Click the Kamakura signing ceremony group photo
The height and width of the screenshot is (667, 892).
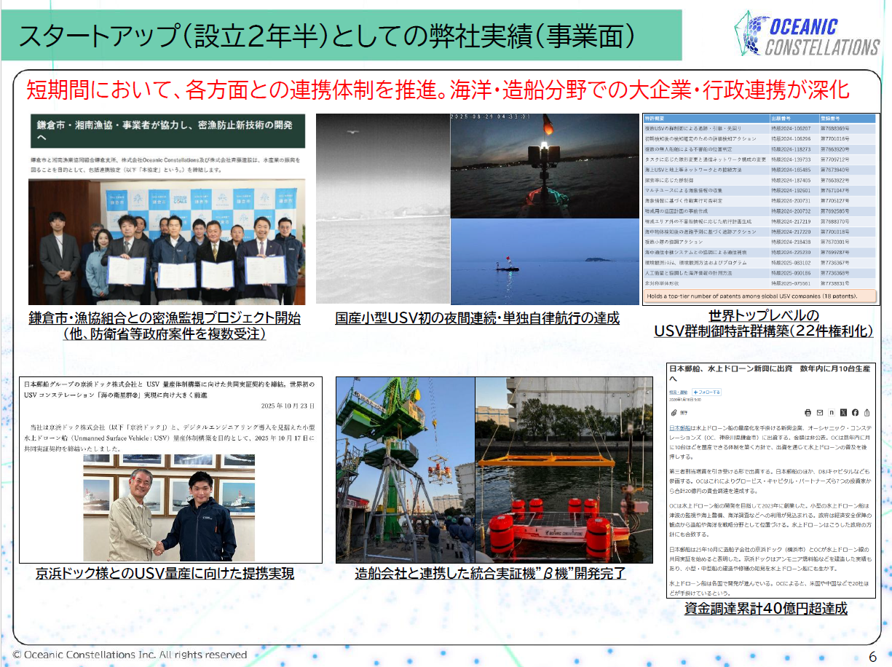click(x=167, y=242)
